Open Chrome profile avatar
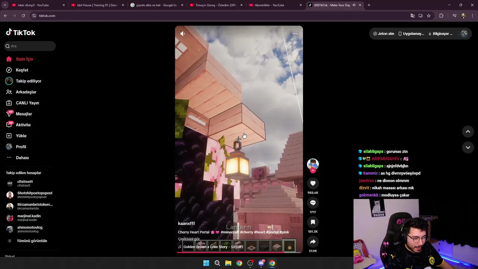478x269 pixels. [x=463, y=16]
